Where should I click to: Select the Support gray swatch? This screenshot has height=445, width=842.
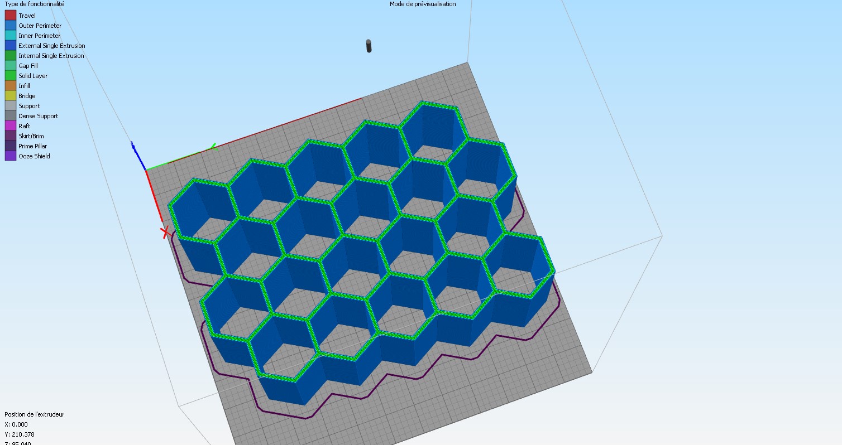11,106
